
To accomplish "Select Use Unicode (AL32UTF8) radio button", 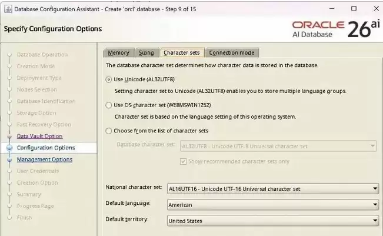I will tap(108, 79).
